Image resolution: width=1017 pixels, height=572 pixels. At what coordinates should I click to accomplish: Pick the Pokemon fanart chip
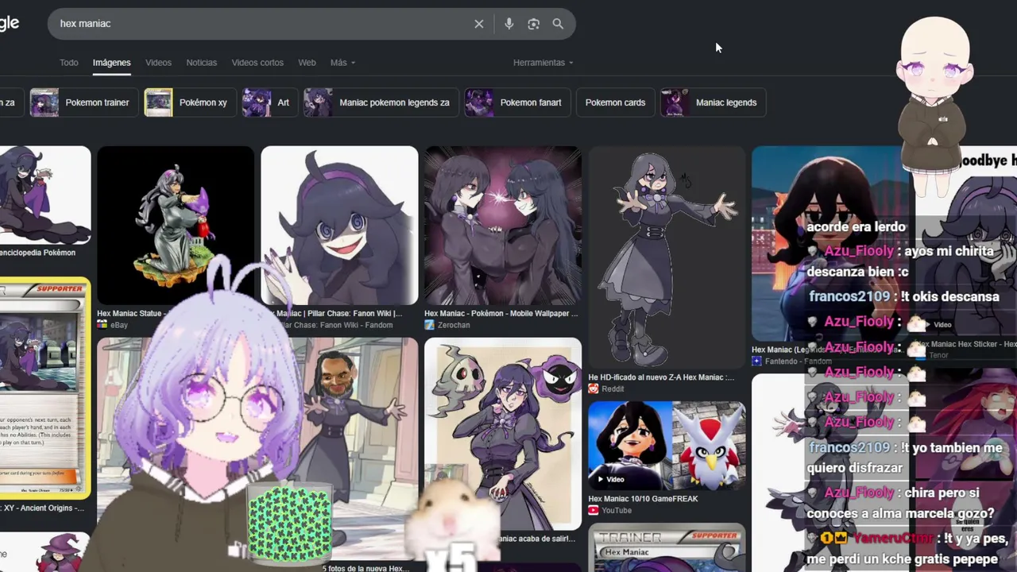pyautogui.click(x=516, y=102)
